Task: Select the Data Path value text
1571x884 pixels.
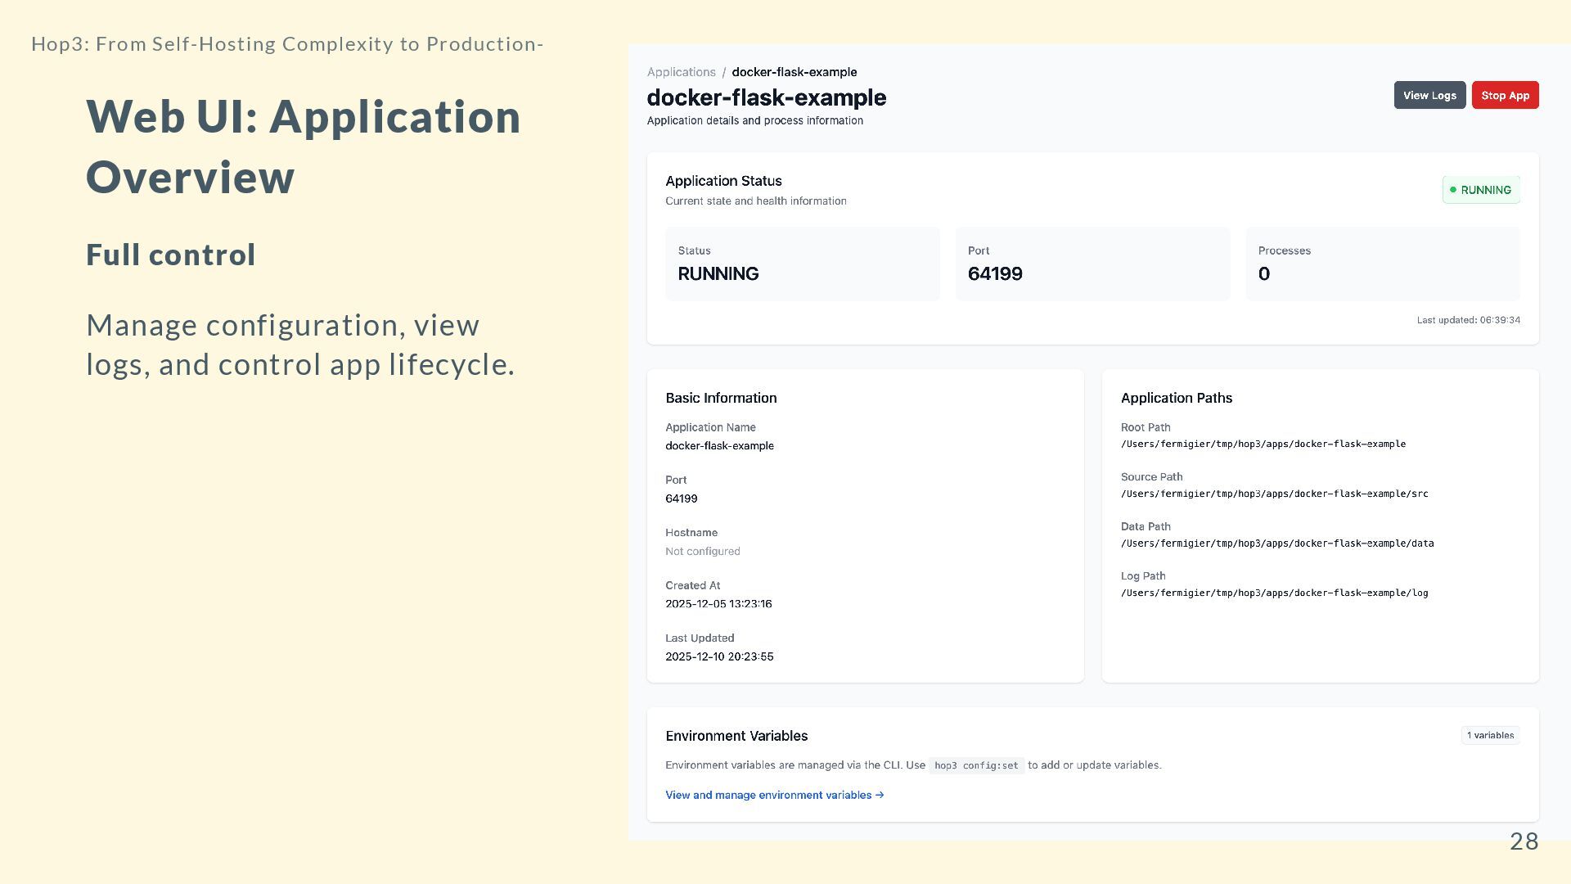Action: 1276,543
